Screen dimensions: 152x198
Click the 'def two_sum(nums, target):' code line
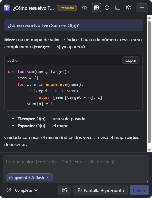point(38,72)
